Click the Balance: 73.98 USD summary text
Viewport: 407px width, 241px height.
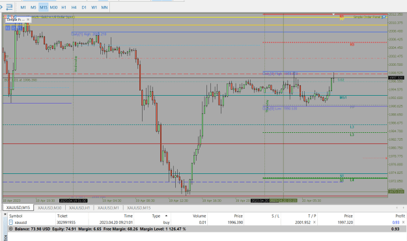pyautogui.click(x=33, y=229)
